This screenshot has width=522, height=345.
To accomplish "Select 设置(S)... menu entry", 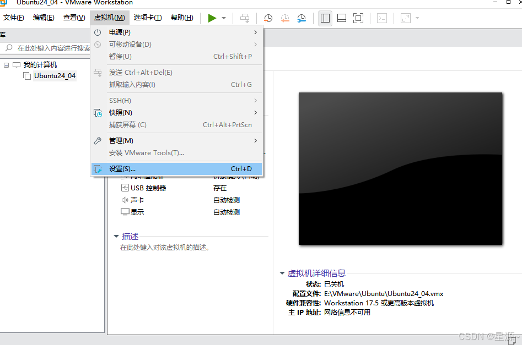I will pyautogui.click(x=176, y=169).
